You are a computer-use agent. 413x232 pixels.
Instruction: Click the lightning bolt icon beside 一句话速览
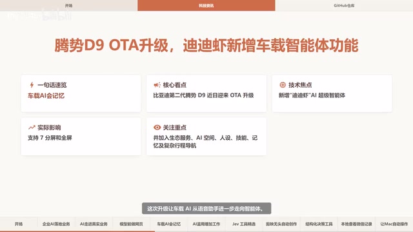pyautogui.click(x=32, y=84)
